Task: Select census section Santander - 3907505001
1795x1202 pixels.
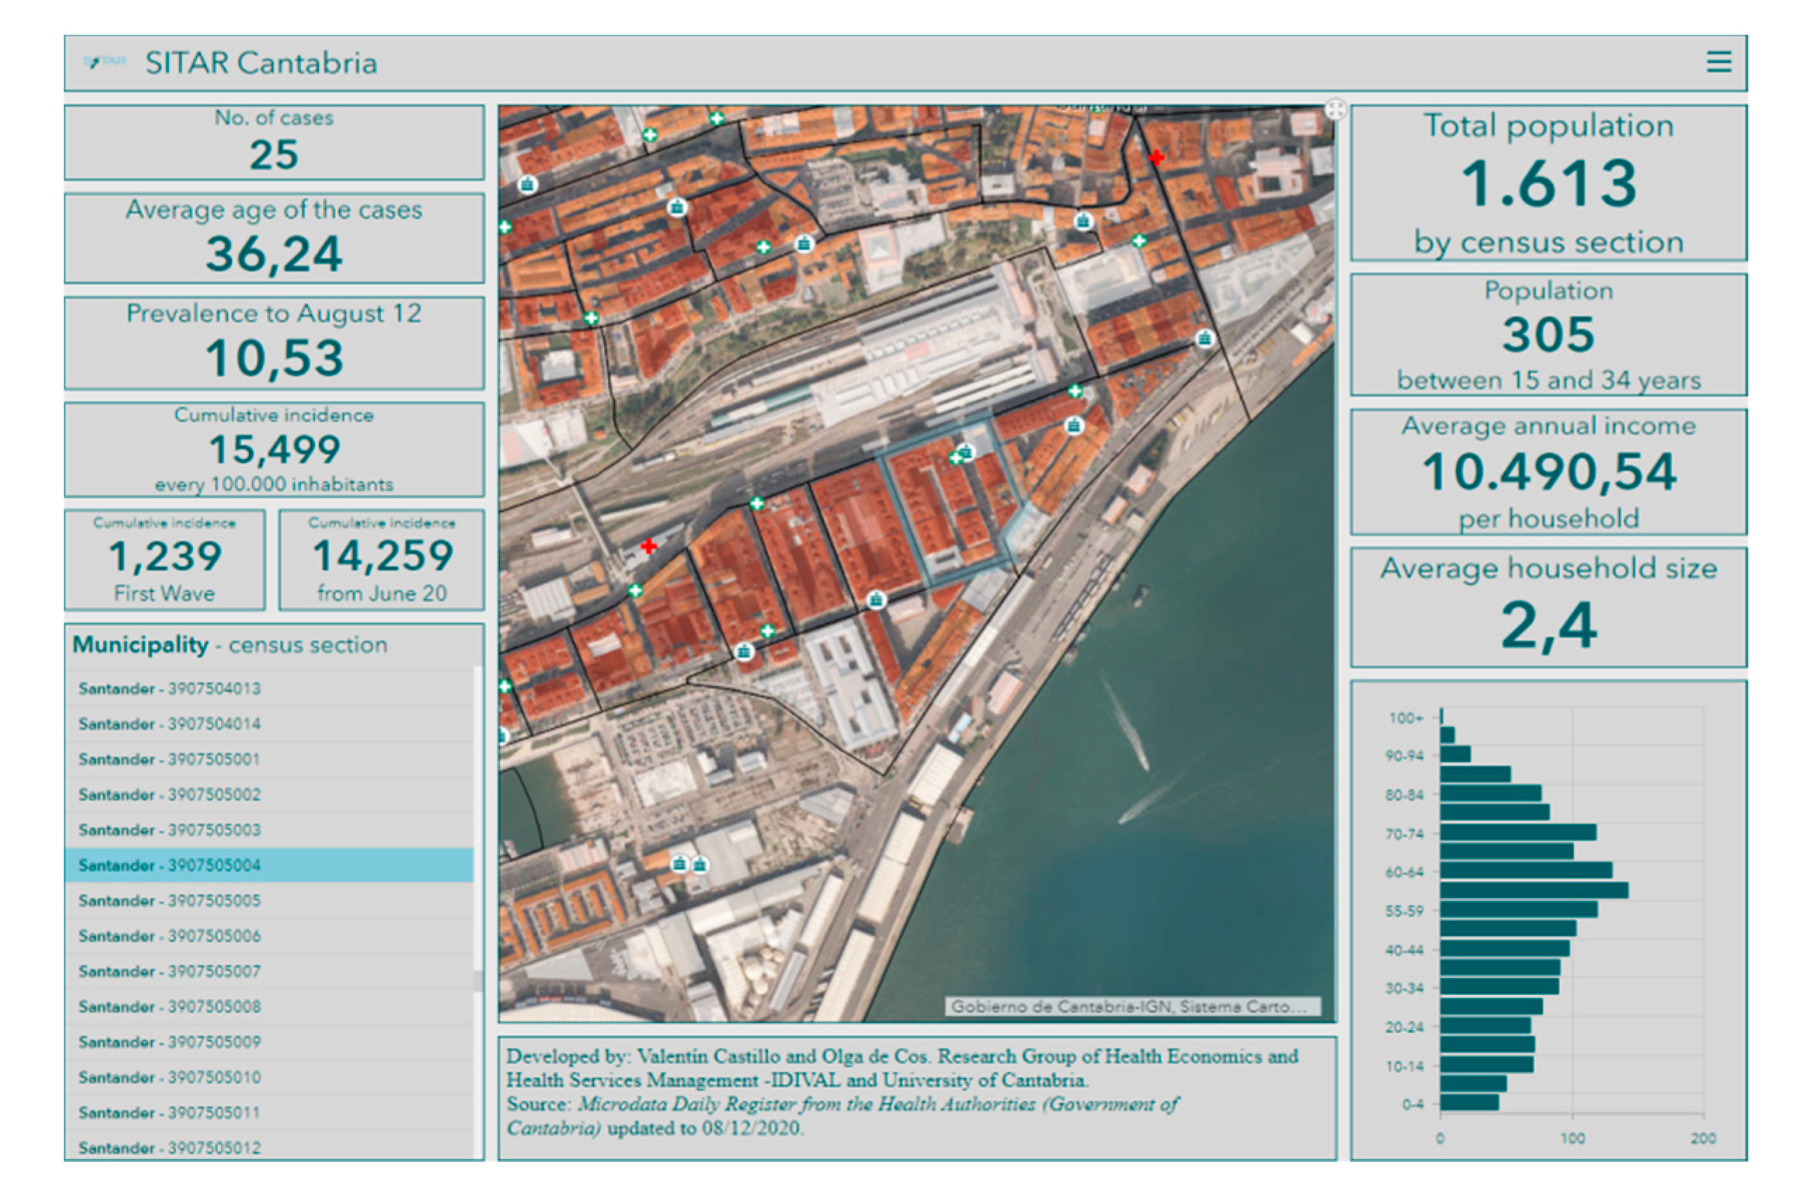Action: [169, 759]
